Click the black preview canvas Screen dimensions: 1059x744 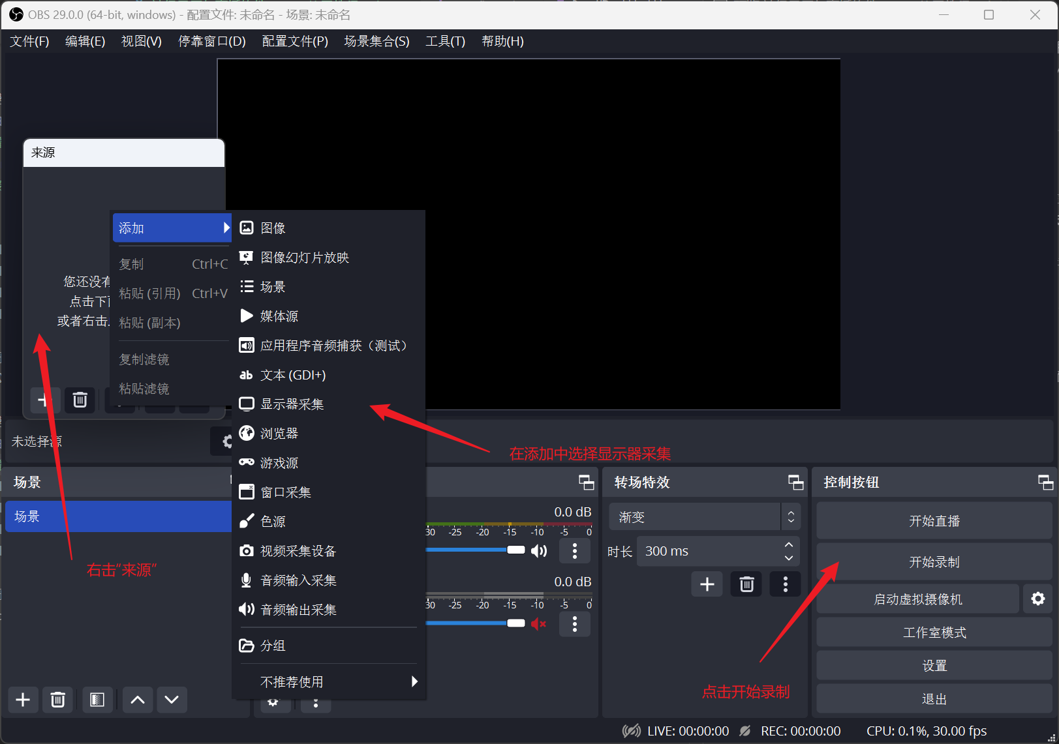[x=529, y=234]
